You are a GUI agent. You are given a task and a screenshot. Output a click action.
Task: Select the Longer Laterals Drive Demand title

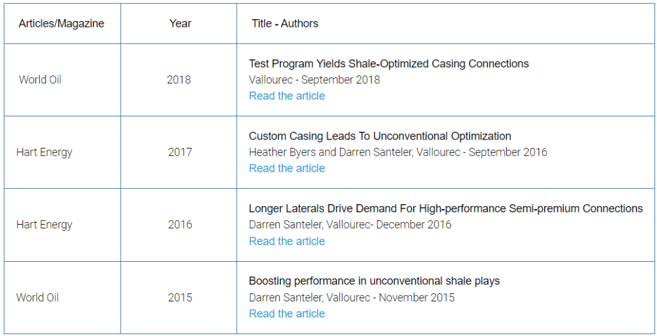[446, 208]
